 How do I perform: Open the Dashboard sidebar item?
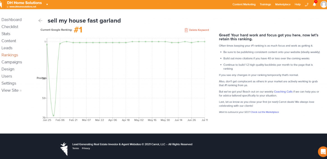pos(11,20)
